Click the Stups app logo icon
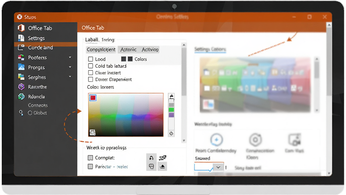 20,17
